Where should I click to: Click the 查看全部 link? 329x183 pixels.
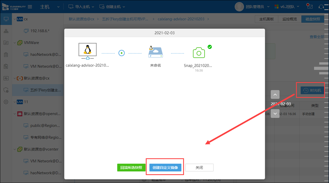pos(317,37)
